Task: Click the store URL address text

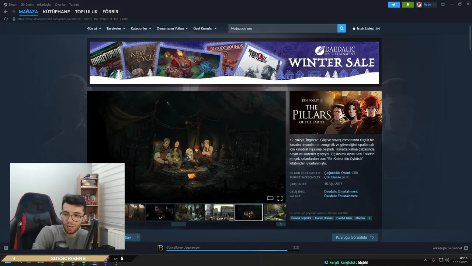Action: click(72, 19)
